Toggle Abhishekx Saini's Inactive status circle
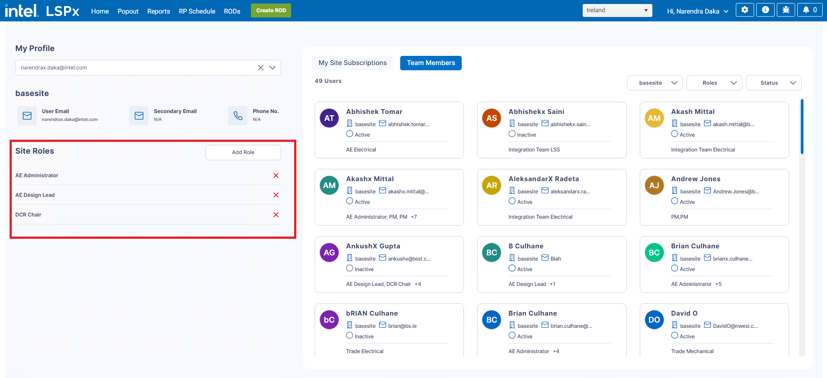 click(512, 134)
